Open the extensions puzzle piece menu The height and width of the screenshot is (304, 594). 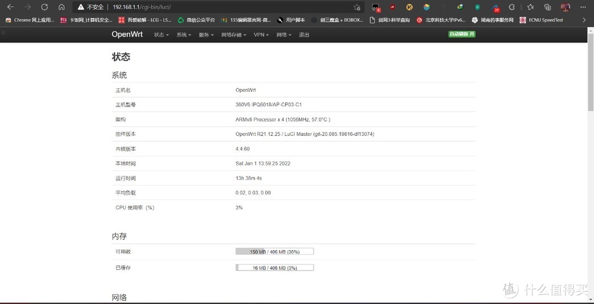(512, 7)
